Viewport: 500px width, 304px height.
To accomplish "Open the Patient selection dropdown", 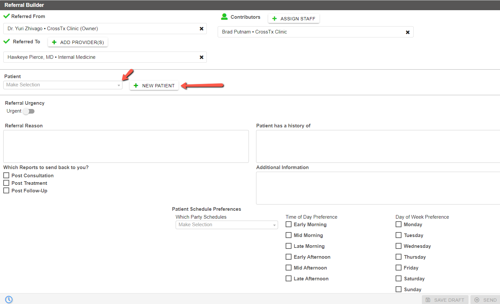I will pos(63,85).
